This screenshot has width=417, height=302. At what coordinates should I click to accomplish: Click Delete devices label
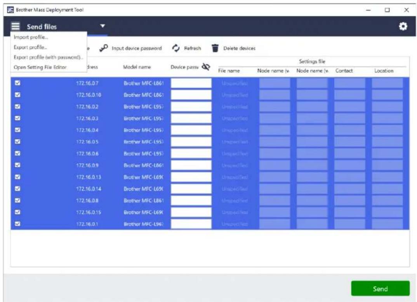click(x=239, y=49)
